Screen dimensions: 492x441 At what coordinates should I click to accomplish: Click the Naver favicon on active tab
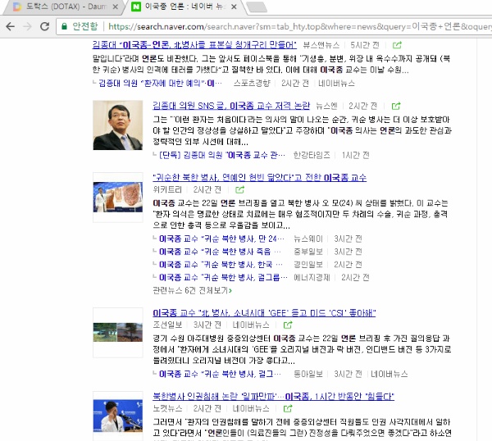136,7
